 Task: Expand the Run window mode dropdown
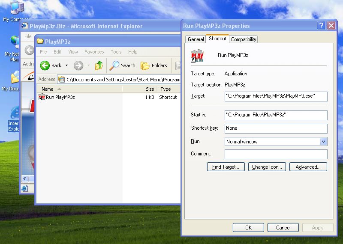point(323,142)
